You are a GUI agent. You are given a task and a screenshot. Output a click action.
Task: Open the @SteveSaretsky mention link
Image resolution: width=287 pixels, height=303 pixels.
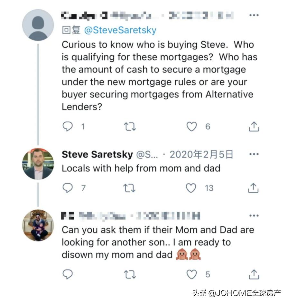pos(120,30)
